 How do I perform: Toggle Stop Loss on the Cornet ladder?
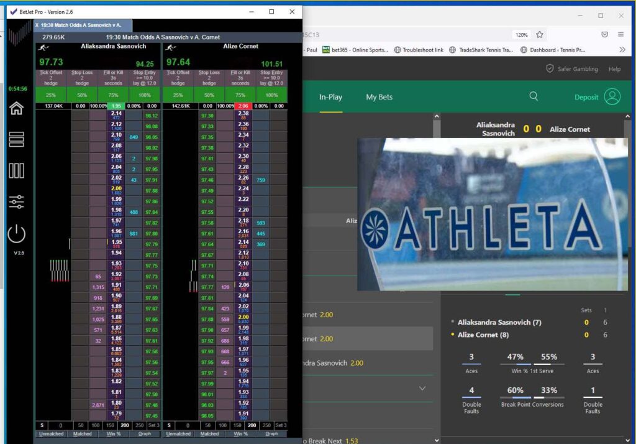tap(209, 78)
